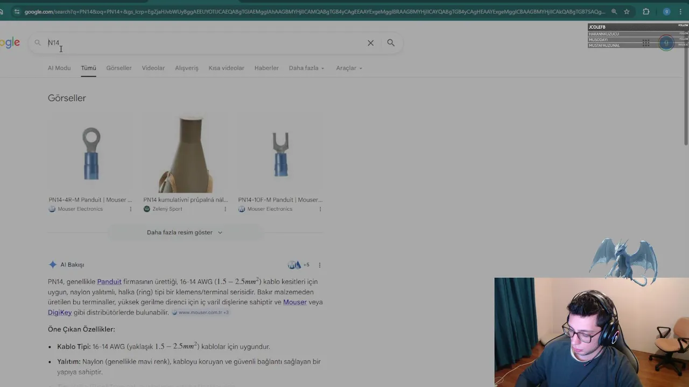Click the Mouser Electronics label under the PN14-10F-M result
This screenshot has height=387, width=689.
[x=270, y=209]
